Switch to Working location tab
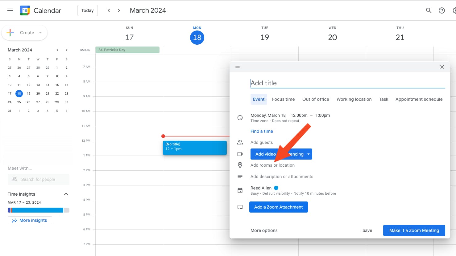The height and width of the screenshot is (256, 456). coord(354,99)
